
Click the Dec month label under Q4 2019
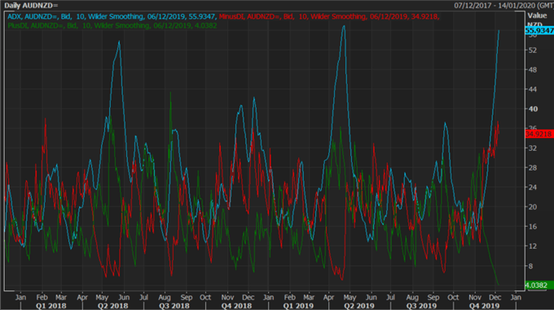(x=495, y=297)
